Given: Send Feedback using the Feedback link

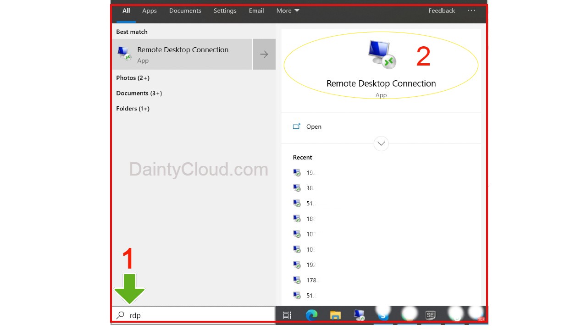Looking at the screenshot, I should pos(441,11).
